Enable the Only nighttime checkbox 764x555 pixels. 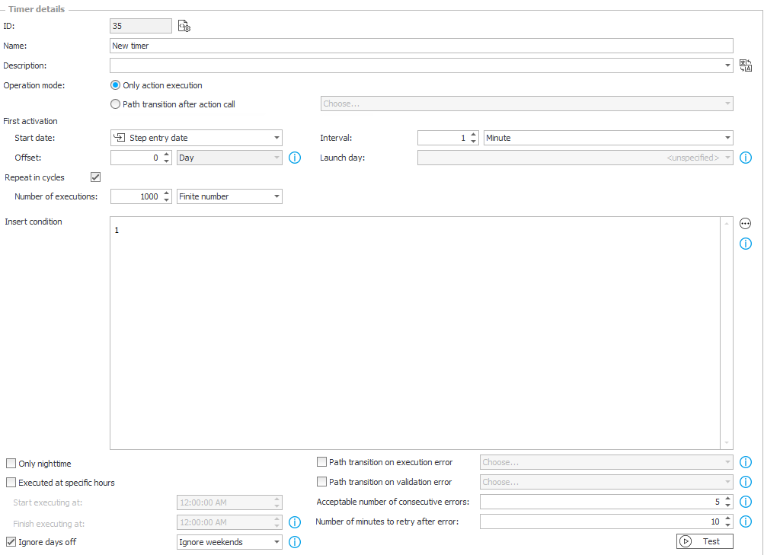click(x=11, y=463)
